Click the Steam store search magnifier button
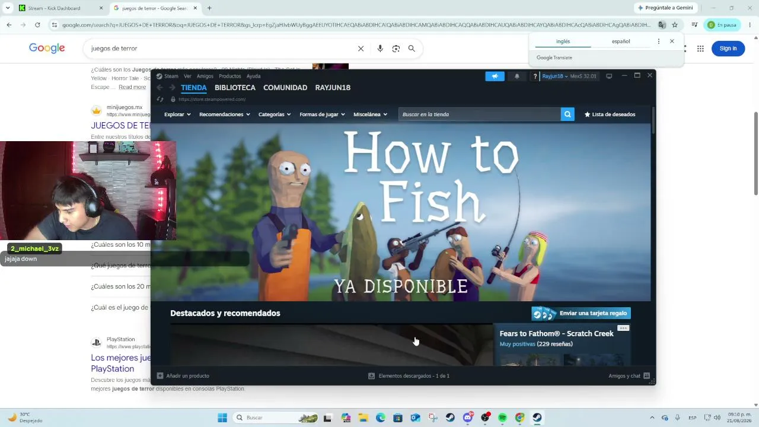 click(567, 114)
